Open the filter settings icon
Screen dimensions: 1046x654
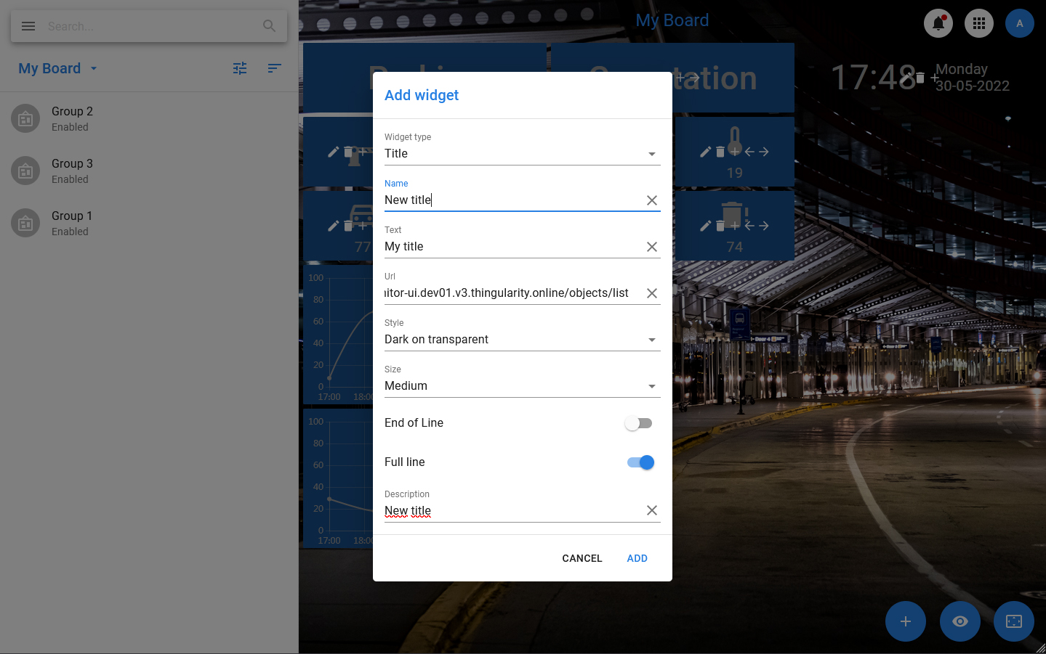(240, 68)
